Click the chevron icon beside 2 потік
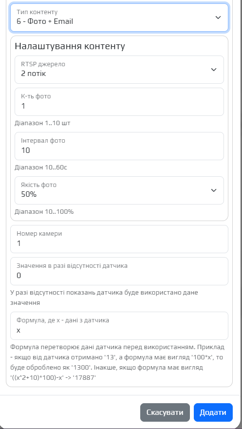This screenshot has width=242, height=429. tap(214, 70)
